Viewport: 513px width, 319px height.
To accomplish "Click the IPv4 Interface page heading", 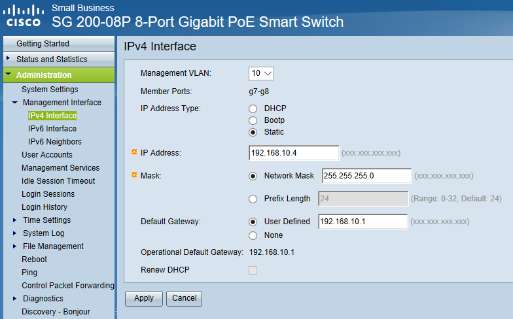I will coord(160,46).
